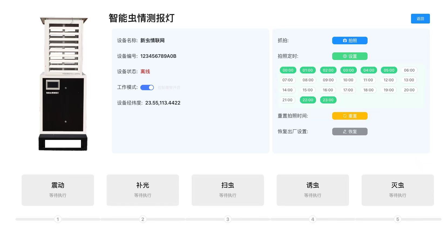
Task: Deselect the 23:00 time slot
Action: click(328, 100)
